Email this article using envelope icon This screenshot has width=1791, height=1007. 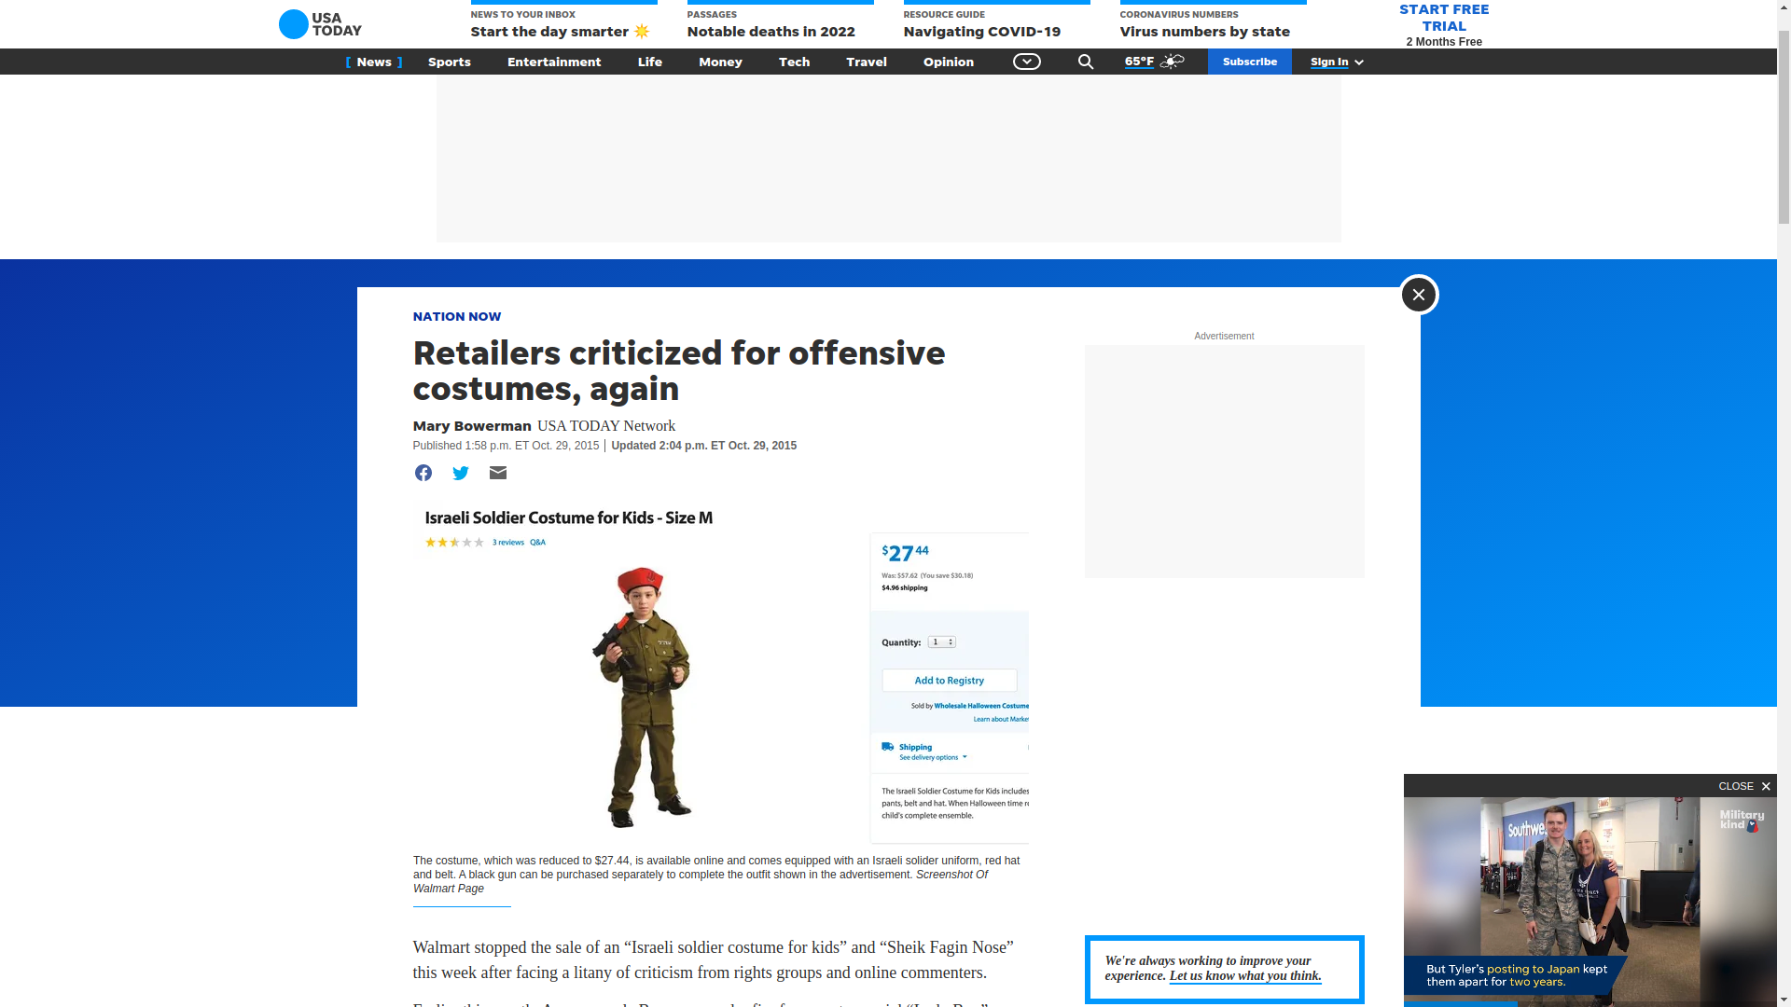click(498, 473)
